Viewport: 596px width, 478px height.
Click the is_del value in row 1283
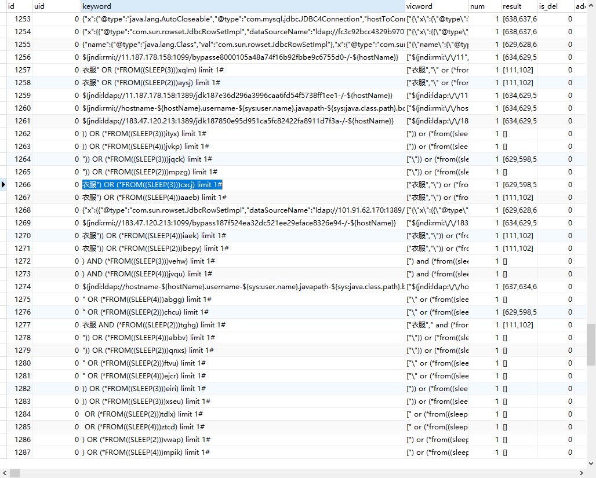click(x=556, y=402)
